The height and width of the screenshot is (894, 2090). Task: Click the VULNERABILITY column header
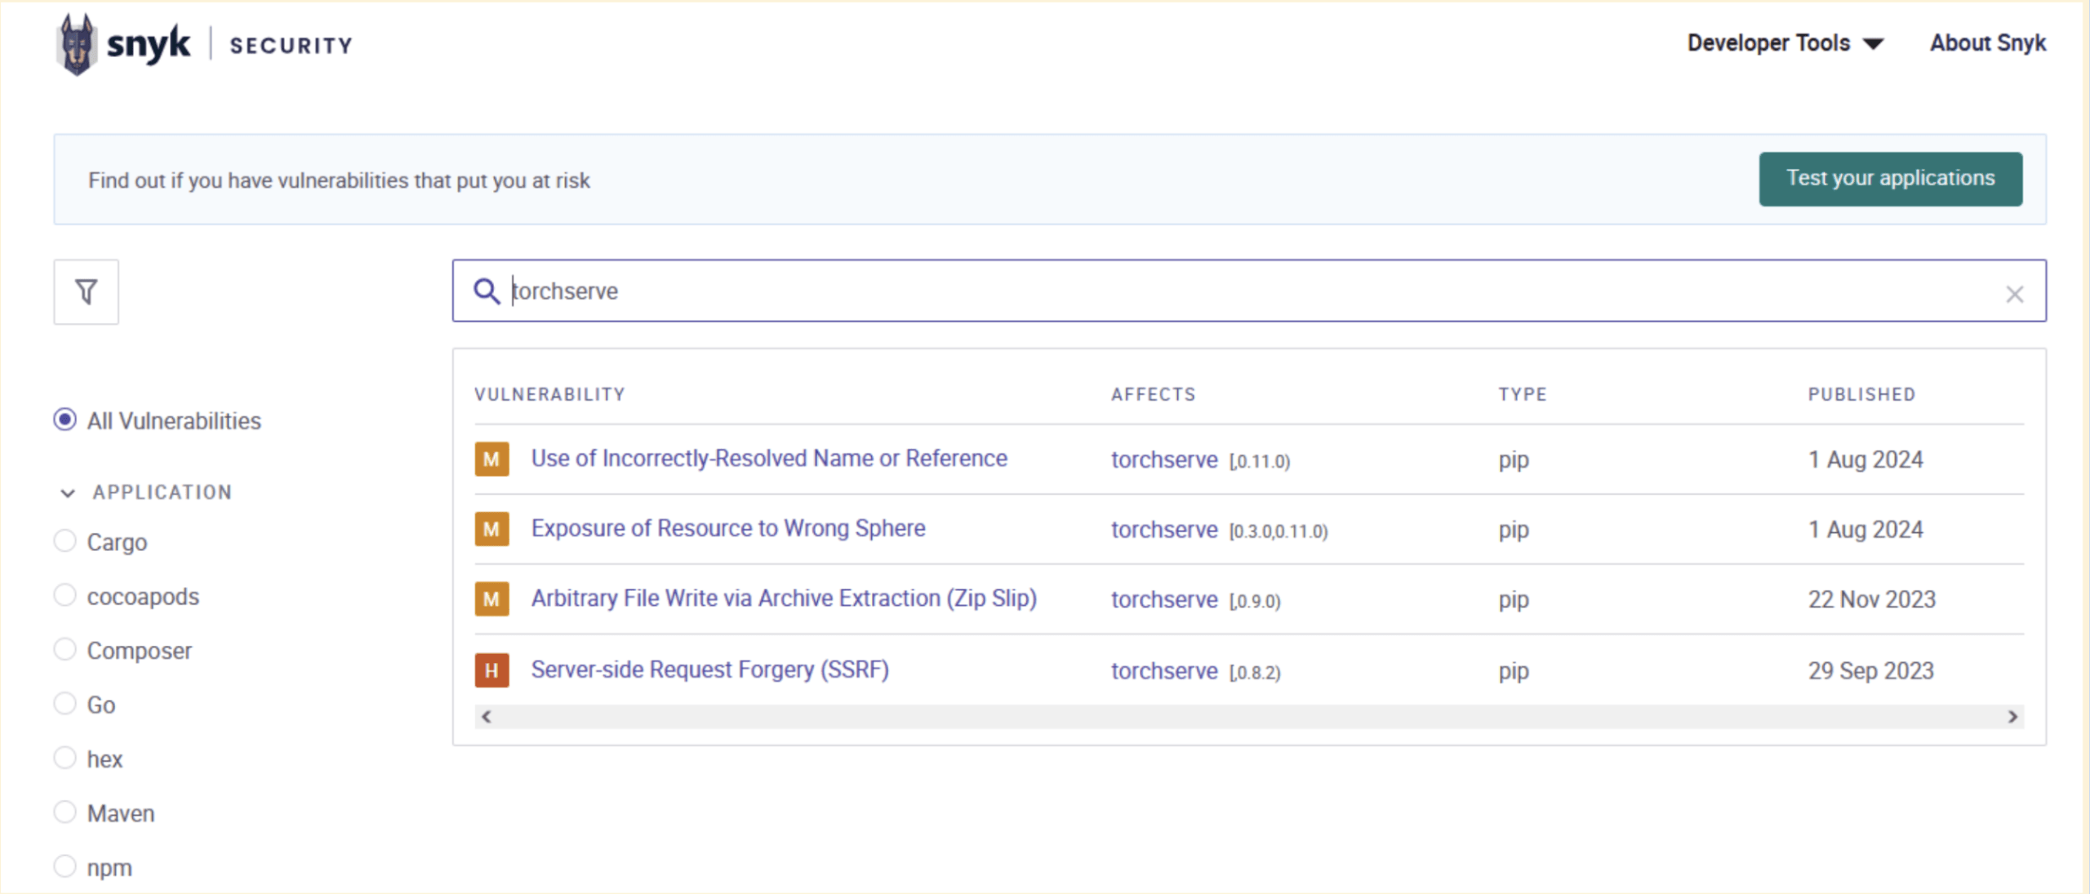tap(549, 394)
